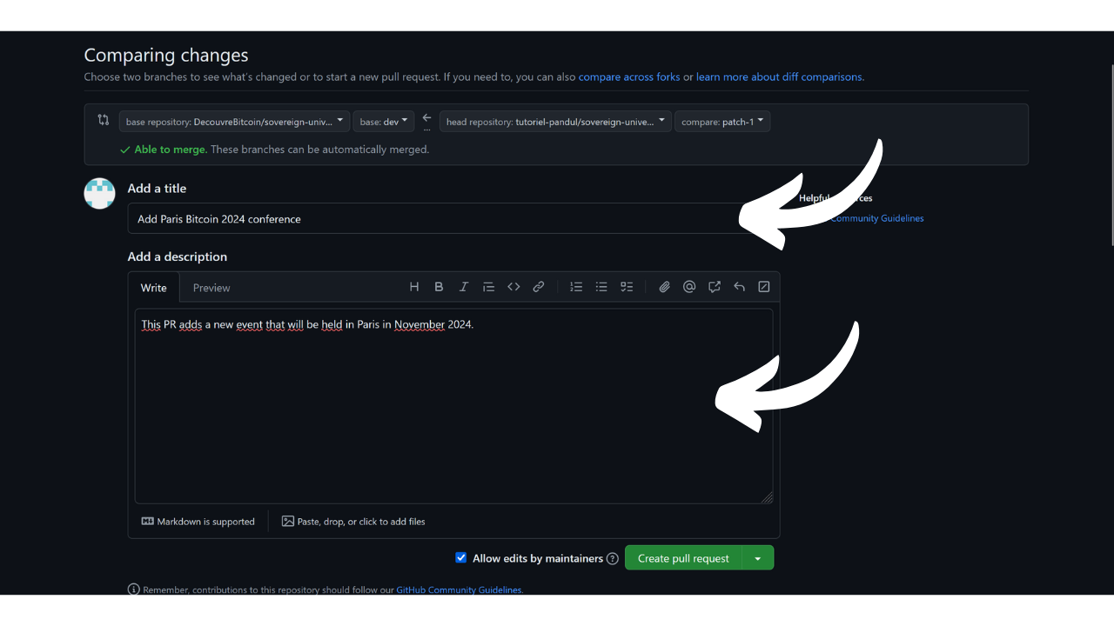Screen dimensions: 1114x626
Task: Apply bold formatting in the toolbar
Action: point(439,287)
